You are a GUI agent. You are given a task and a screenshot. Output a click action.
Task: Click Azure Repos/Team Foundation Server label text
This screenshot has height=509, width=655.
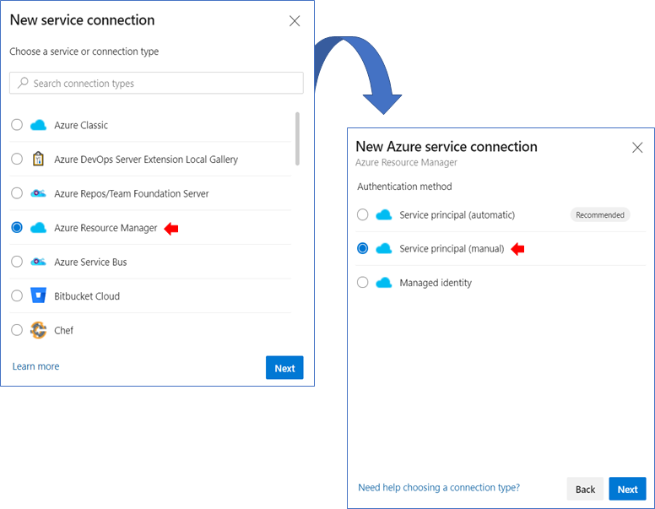[132, 193]
